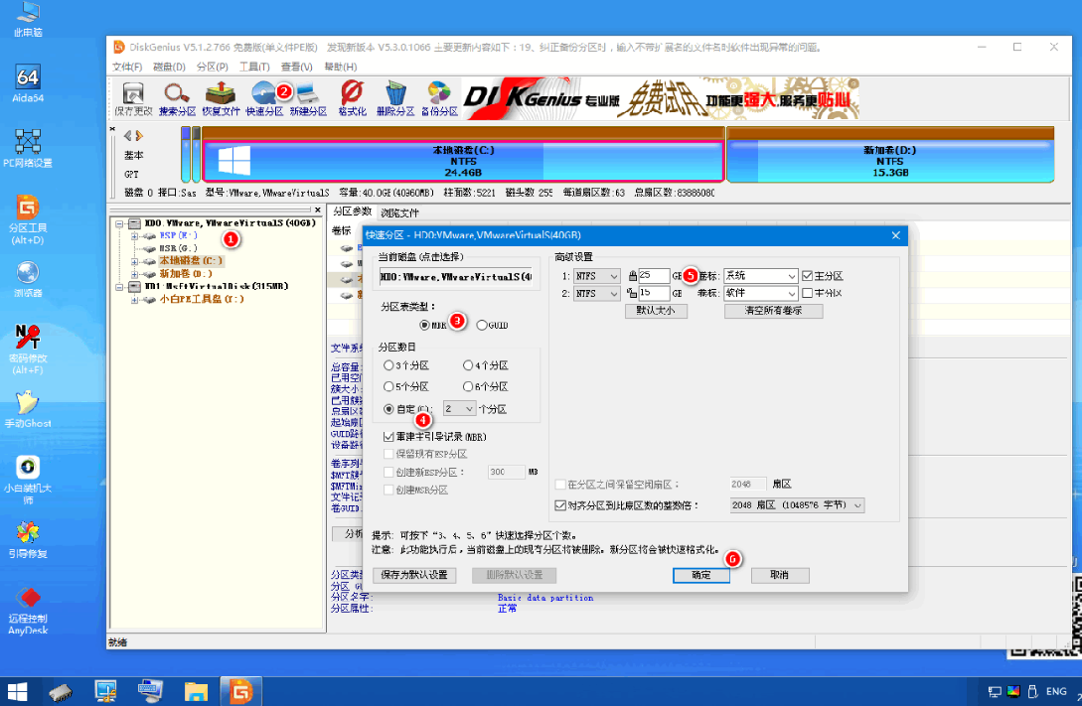1082x706 pixels.
Task: Launch the 恢复文件 file recovery tool
Action: tap(221, 97)
